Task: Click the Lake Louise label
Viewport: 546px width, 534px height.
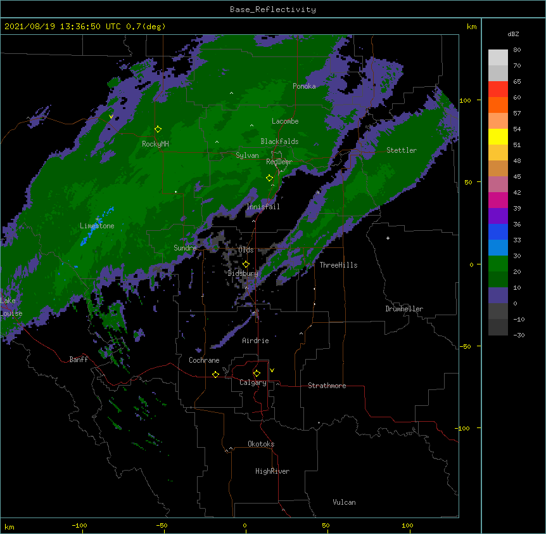Action: click(11, 307)
